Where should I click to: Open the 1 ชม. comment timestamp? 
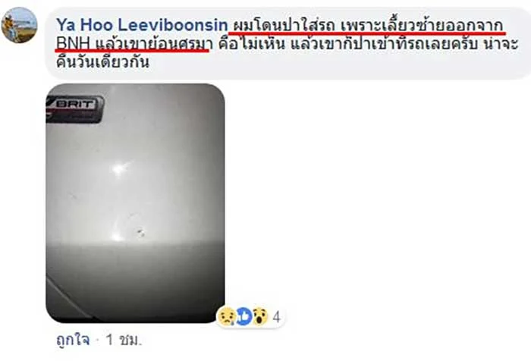[x=124, y=340]
